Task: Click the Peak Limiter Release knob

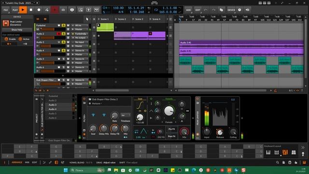Action: 220,132
